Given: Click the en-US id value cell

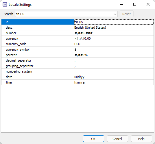Looking at the screenshot, I should point(114,22).
